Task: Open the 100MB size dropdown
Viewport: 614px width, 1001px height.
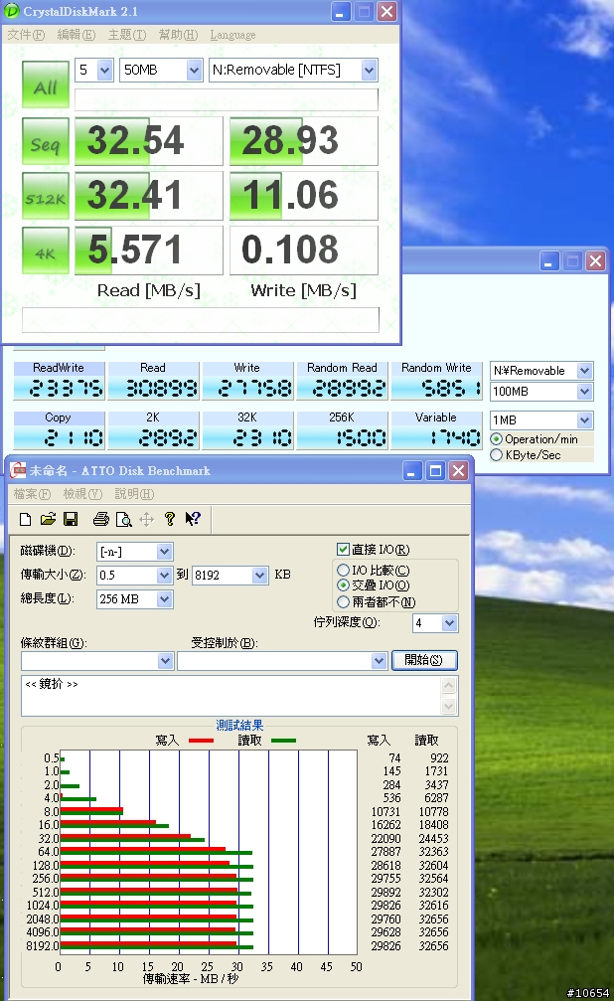Action: tap(541, 392)
